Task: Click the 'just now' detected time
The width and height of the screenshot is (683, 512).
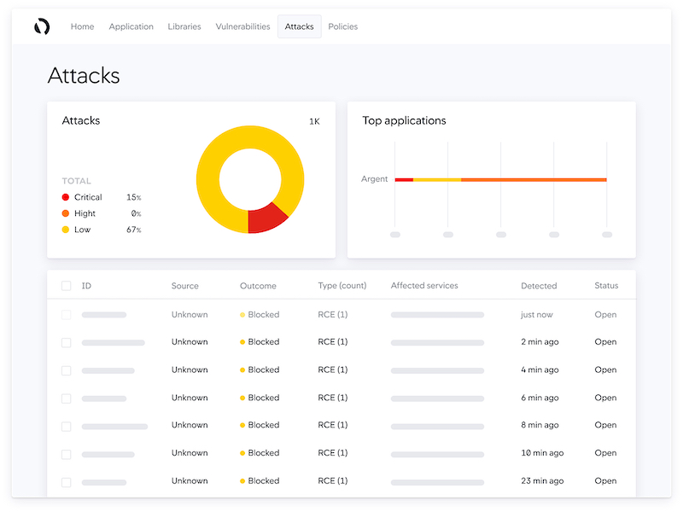Action: pyautogui.click(x=537, y=314)
